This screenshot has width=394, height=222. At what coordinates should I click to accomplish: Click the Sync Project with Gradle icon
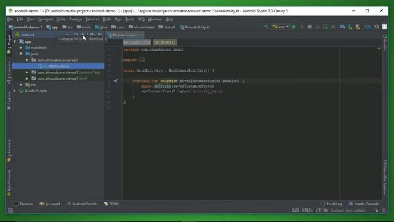coord(342,27)
